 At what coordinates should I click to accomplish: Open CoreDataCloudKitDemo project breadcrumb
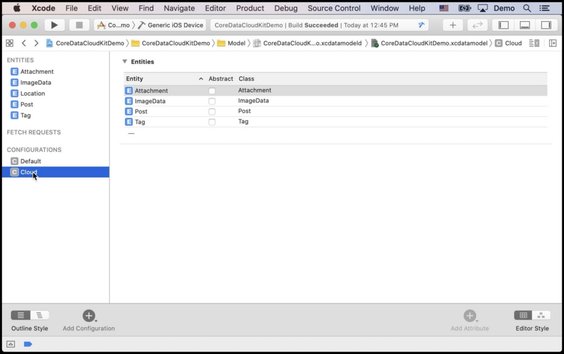point(85,43)
